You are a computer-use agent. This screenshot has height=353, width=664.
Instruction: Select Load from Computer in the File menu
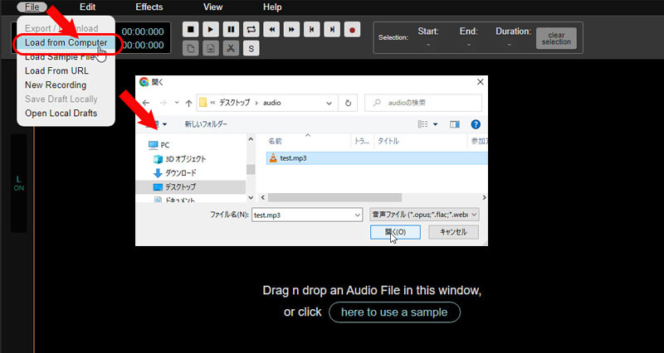coord(66,42)
